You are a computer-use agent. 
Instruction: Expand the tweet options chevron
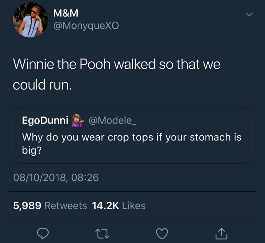tap(249, 14)
